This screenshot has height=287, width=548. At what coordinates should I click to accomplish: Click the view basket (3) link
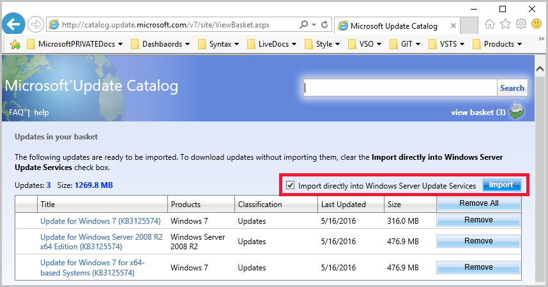coord(478,112)
